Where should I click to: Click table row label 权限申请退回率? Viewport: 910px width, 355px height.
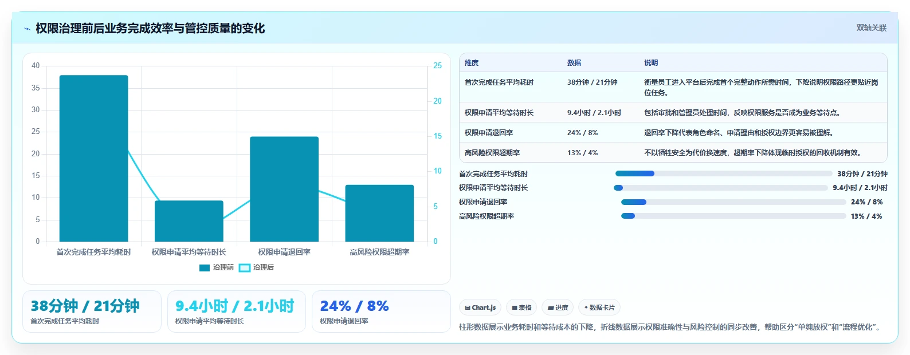point(489,133)
